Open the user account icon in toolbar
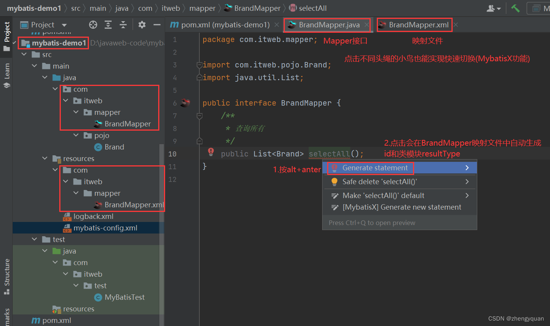This screenshot has height=326, width=550. tap(493, 8)
